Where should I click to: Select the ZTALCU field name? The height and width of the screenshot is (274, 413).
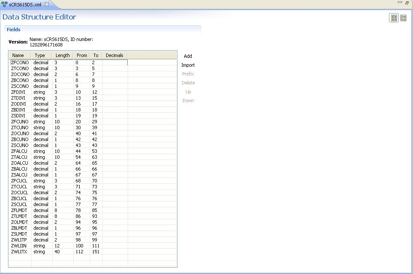pos(19,157)
